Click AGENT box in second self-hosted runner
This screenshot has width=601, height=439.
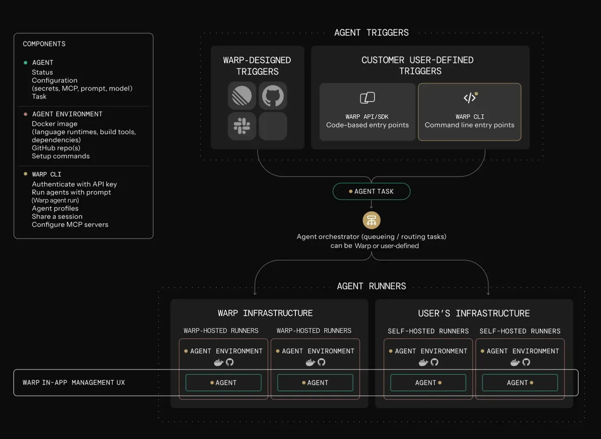point(520,382)
